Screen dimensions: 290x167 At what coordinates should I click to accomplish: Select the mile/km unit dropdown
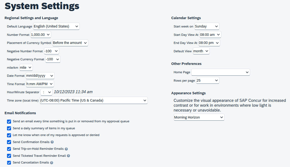[x=26, y=68]
